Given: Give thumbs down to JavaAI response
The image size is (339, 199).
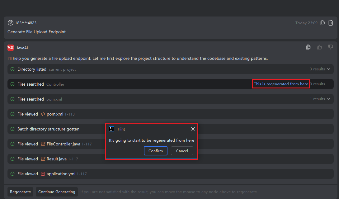Looking at the screenshot, I should [330, 47].
